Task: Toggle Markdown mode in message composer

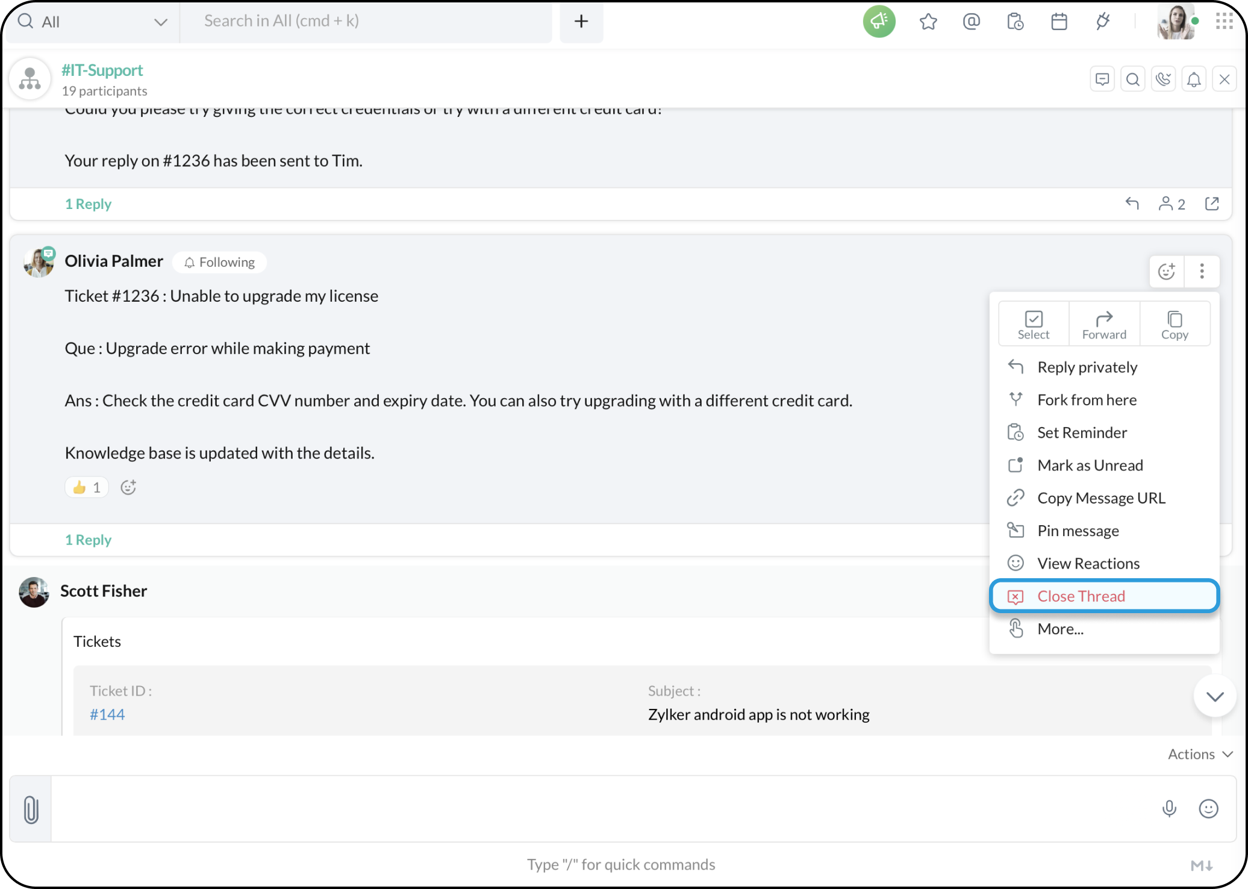Action: point(1202,866)
